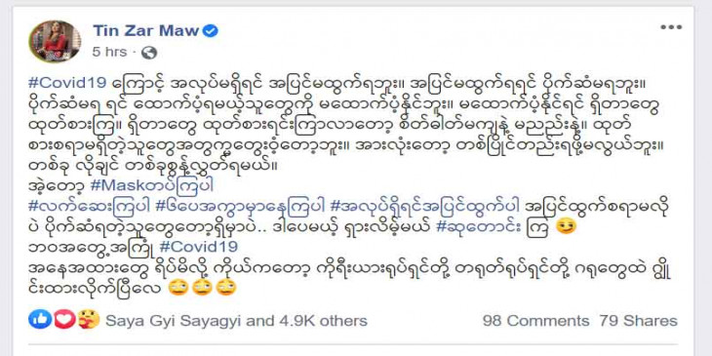Click the first #Covid19 hashtag
The image size is (712, 356).
coord(67,83)
